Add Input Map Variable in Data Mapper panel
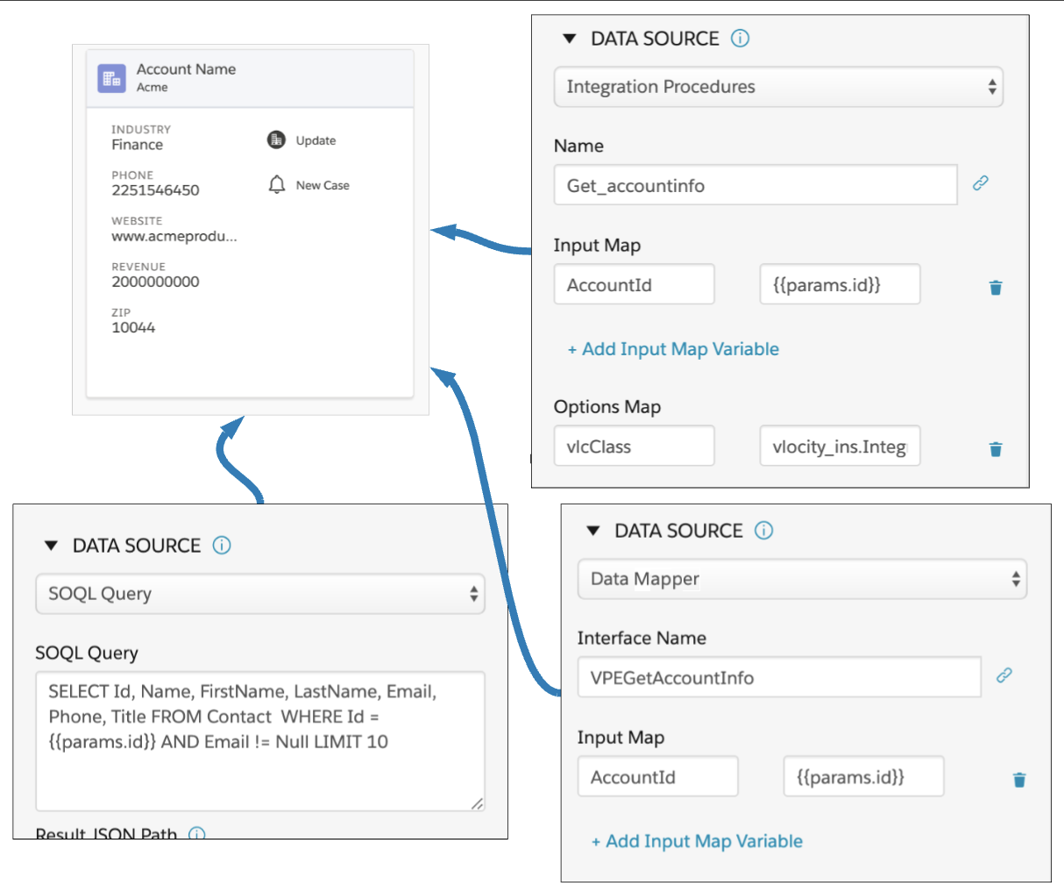This screenshot has width=1064, height=893. click(697, 841)
